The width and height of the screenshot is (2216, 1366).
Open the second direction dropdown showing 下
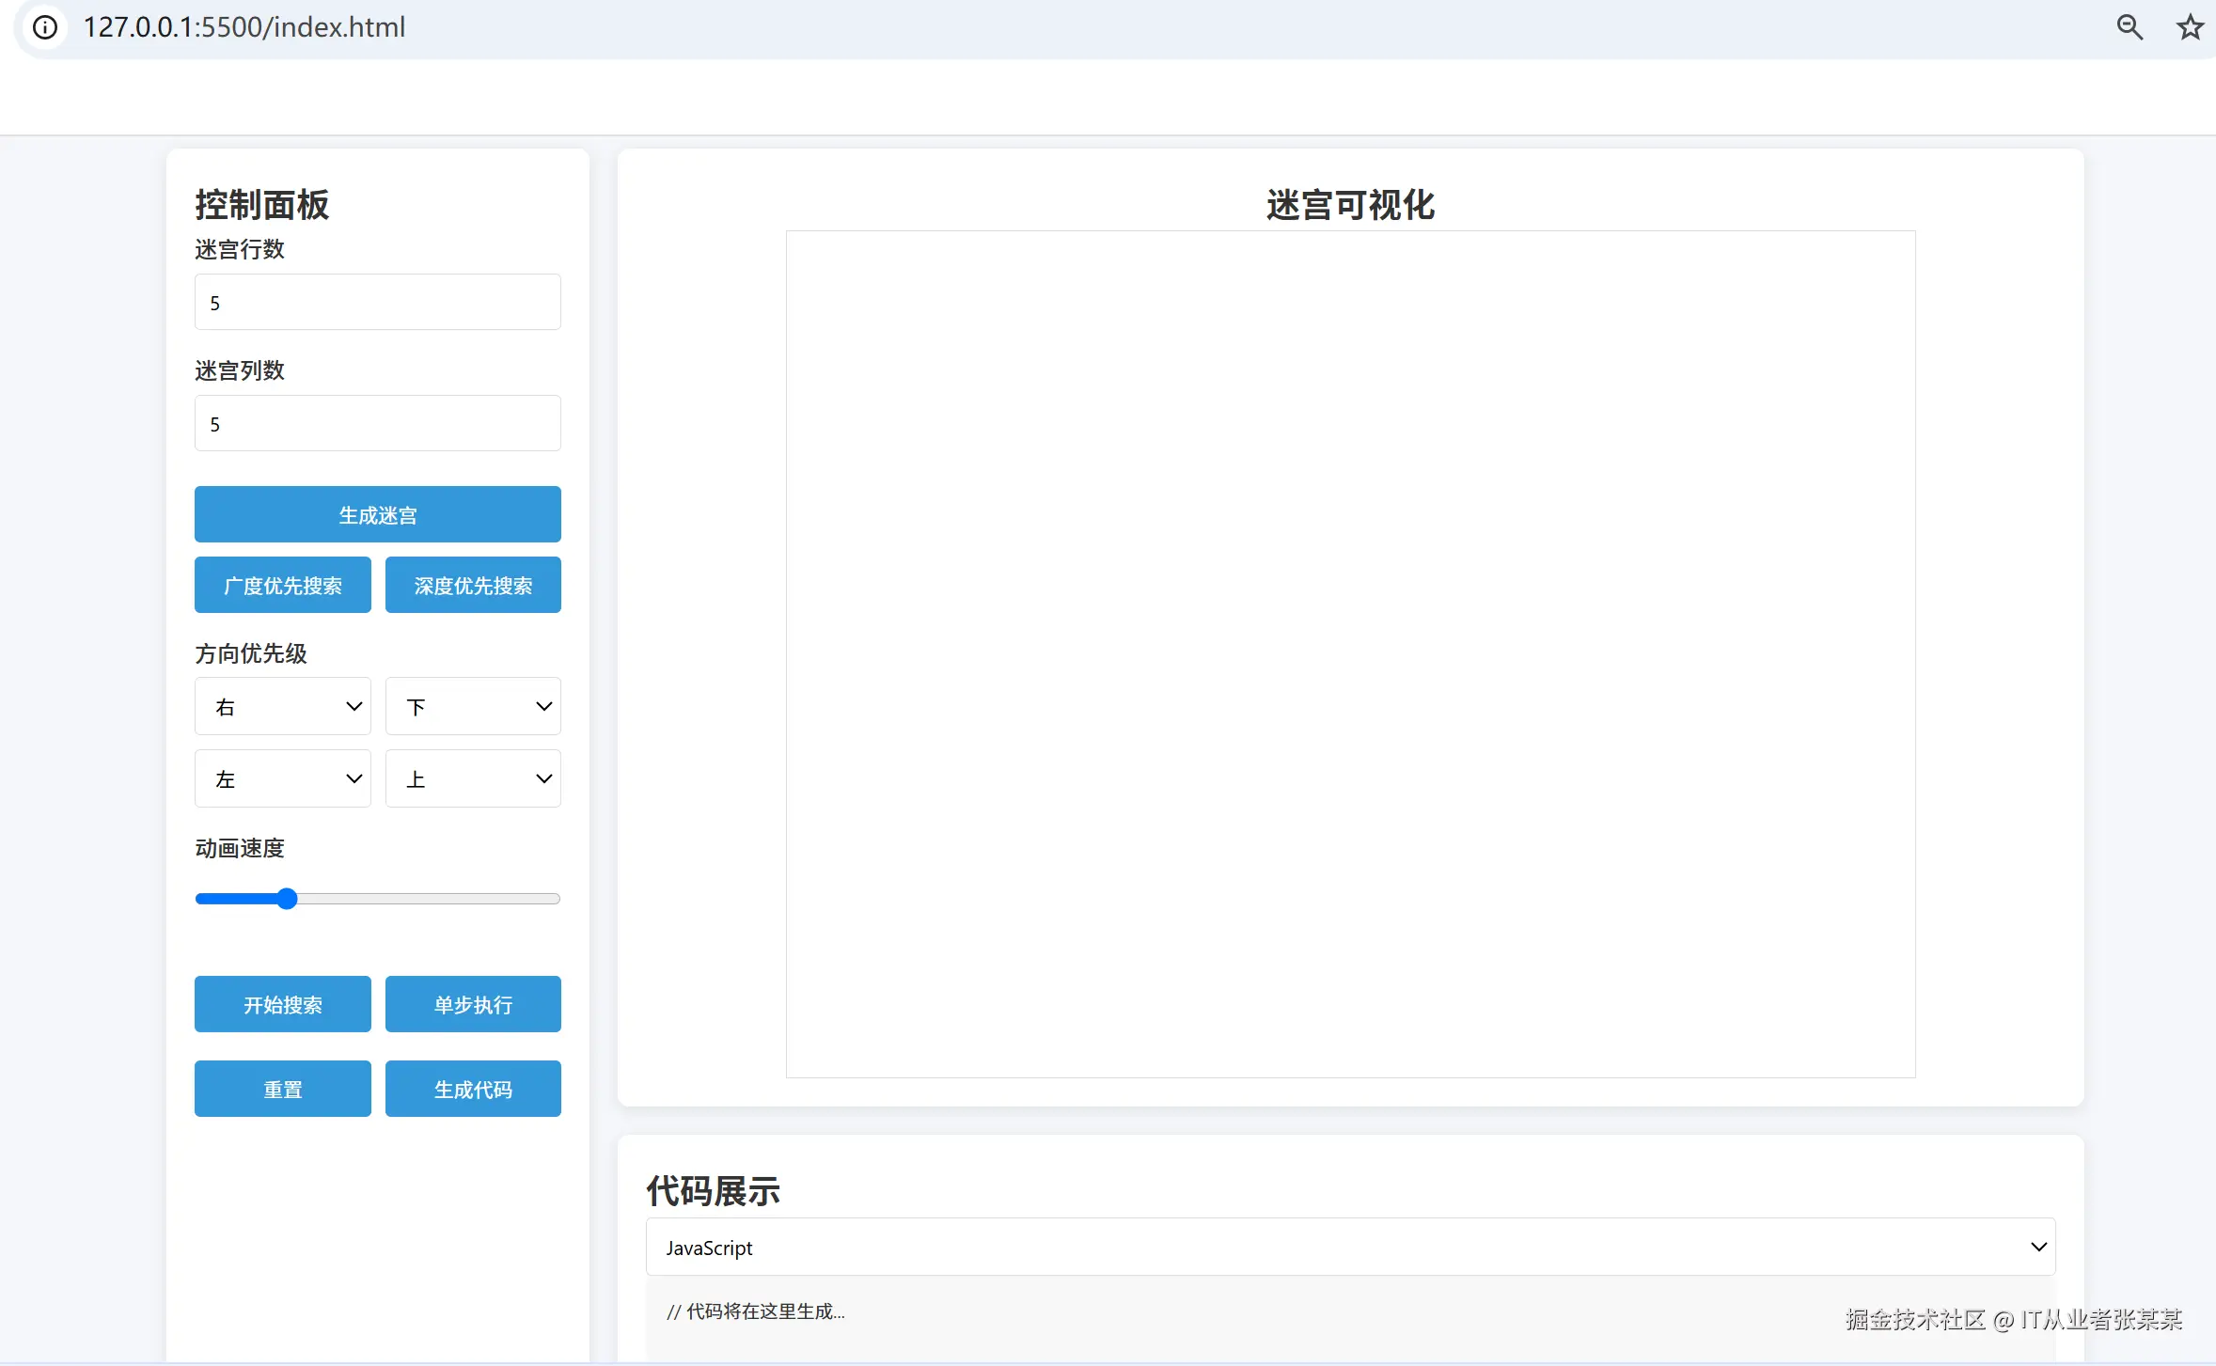[473, 706]
